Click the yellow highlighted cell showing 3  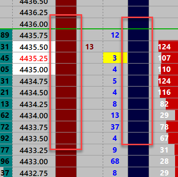115,58
